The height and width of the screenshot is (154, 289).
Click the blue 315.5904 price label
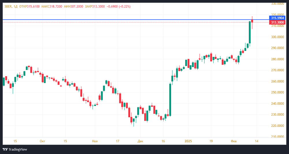point(278,18)
